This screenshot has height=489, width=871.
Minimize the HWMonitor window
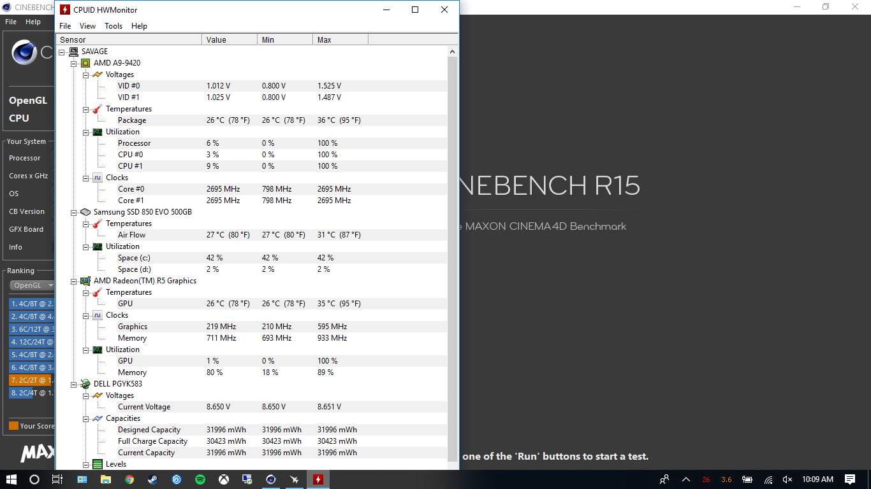[386, 10]
